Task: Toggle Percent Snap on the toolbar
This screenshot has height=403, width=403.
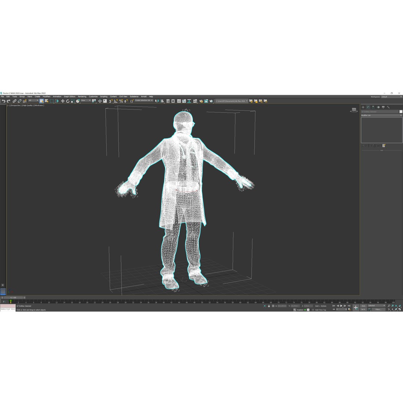Action: [121, 101]
